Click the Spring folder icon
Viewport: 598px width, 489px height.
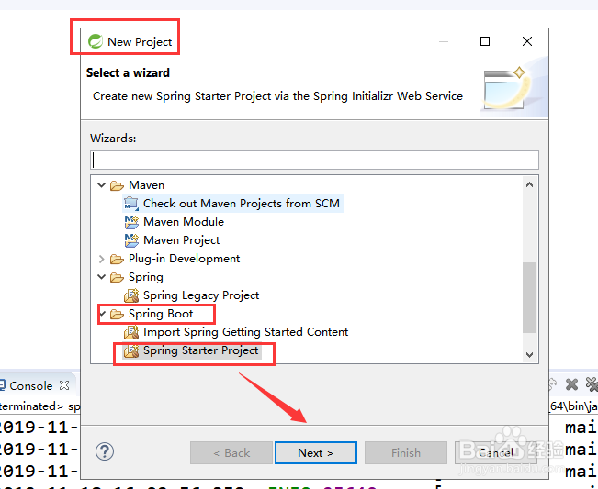point(117,277)
